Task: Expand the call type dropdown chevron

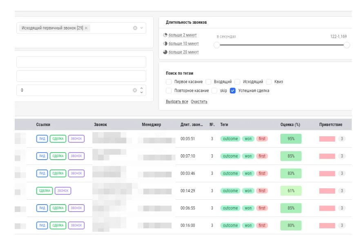Action: (x=141, y=28)
